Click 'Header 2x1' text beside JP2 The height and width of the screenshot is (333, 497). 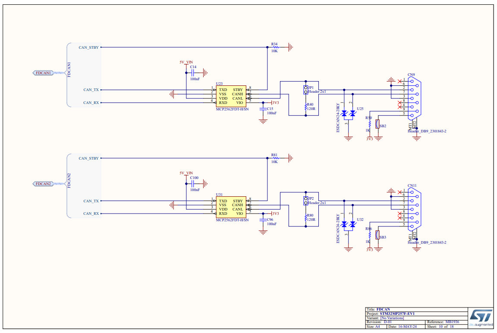click(317, 203)
